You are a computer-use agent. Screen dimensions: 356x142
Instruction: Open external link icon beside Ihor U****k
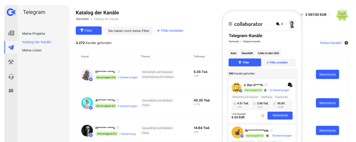point(266,85)
